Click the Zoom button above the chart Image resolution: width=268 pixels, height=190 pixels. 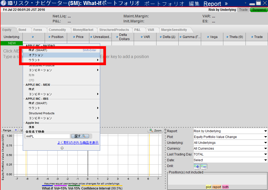coord(155,130)
